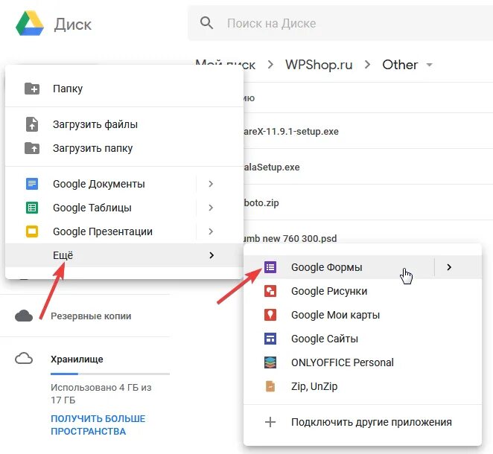The height and width of the screenshot is (454, 493).
Task: Go to WPShop.ru breadcrumb folder
Action: (x=319, y=65)
